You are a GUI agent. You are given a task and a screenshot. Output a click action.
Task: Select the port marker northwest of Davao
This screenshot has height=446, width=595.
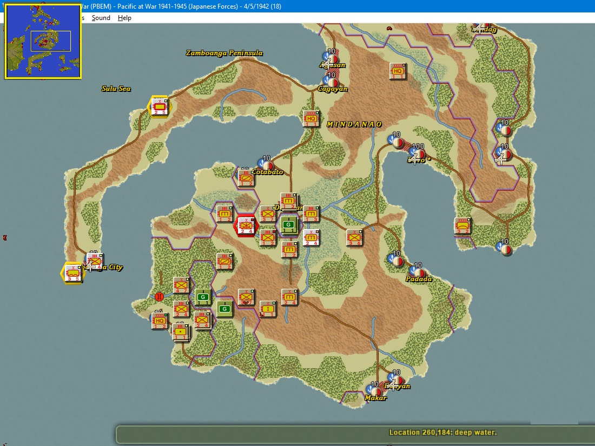tap(396, 141)
